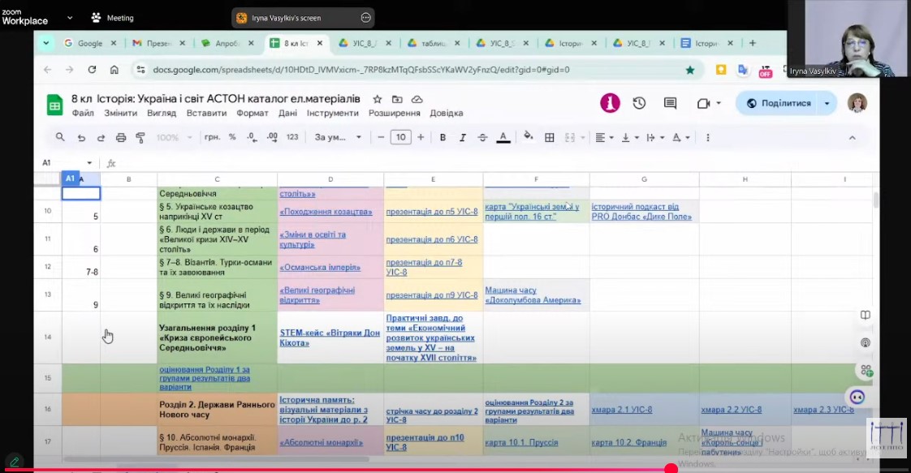Toggle bold formatting

tap(443, 138)
